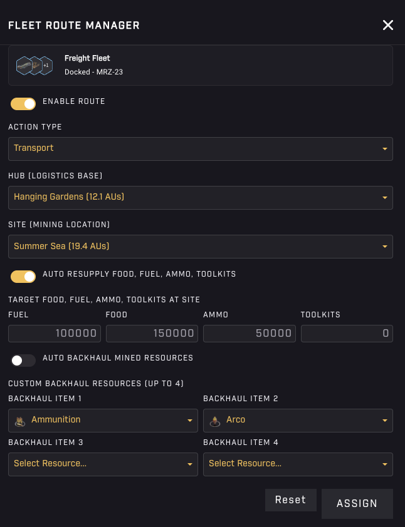405x527 pixels.
Task: Click the Toolkits target amount field
Action: pyautogui.click(x=347, y=333)
